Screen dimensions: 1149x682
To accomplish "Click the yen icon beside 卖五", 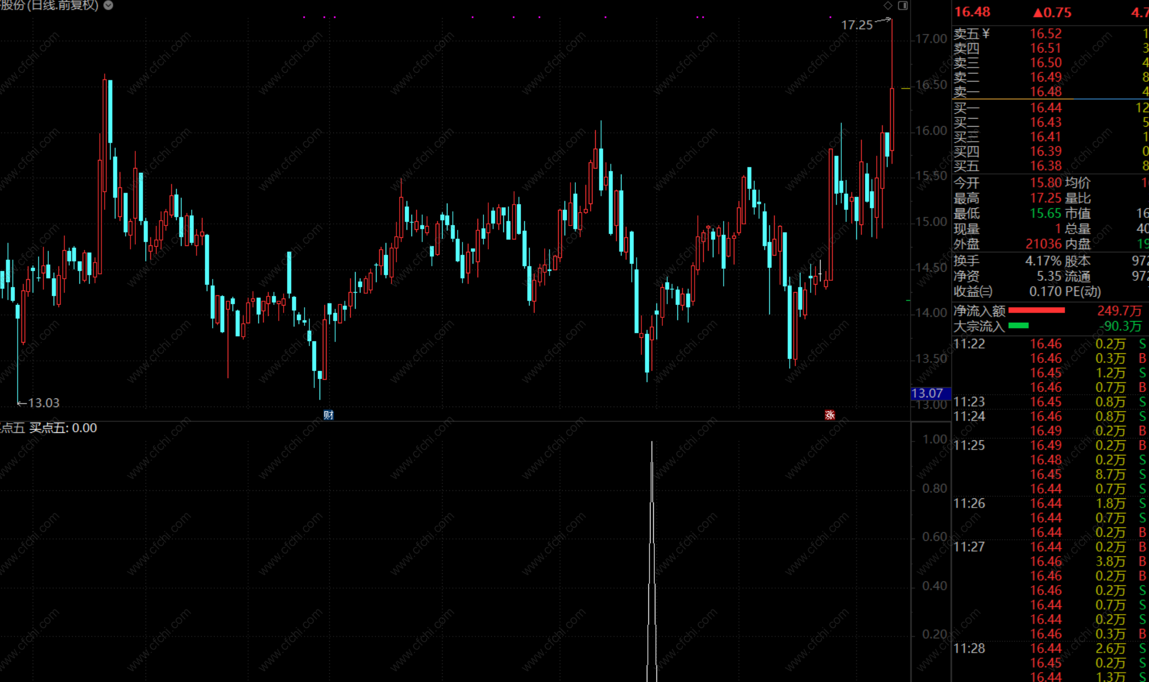I will [986, 34].
